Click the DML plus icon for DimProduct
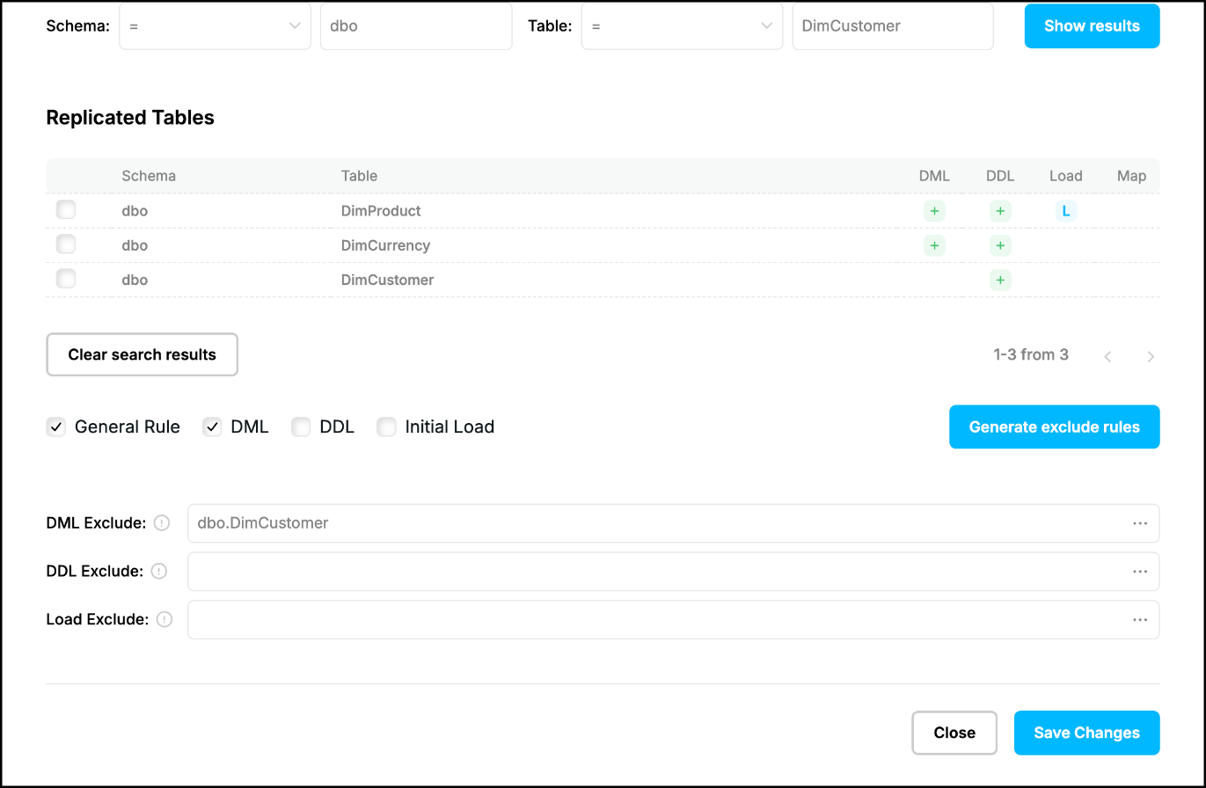The height and width of the screenshot is (788, 1206). point(934,211)
